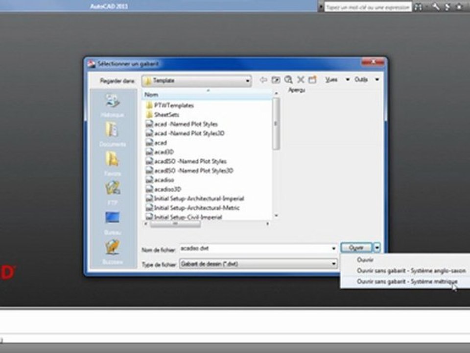Click the Exchange X icon in title bar
Image resolution: width=470 pixels, height=353 pixels.
447,6
